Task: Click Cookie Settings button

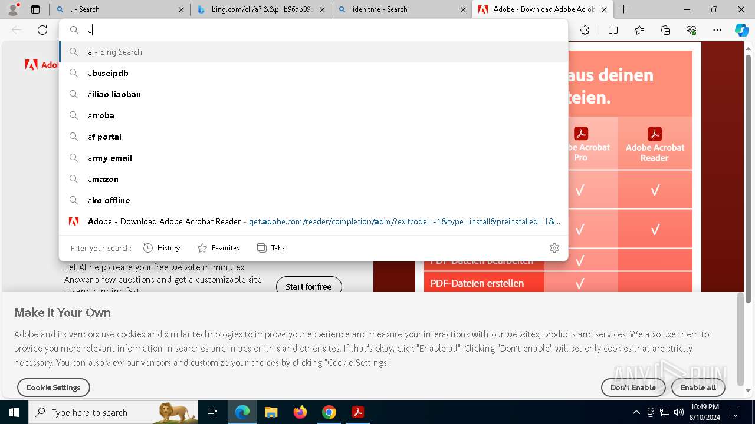Action: coord(53,387)
